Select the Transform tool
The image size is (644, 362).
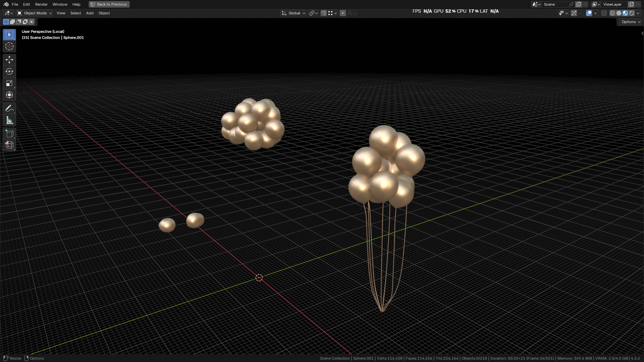[x=9, y=95]
